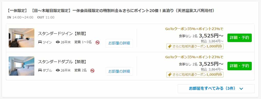
Task: Click the 一休限定 plan title heading
Action: [111, 11]
